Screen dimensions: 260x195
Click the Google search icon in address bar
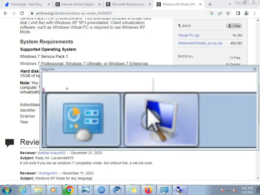point(212,13)
